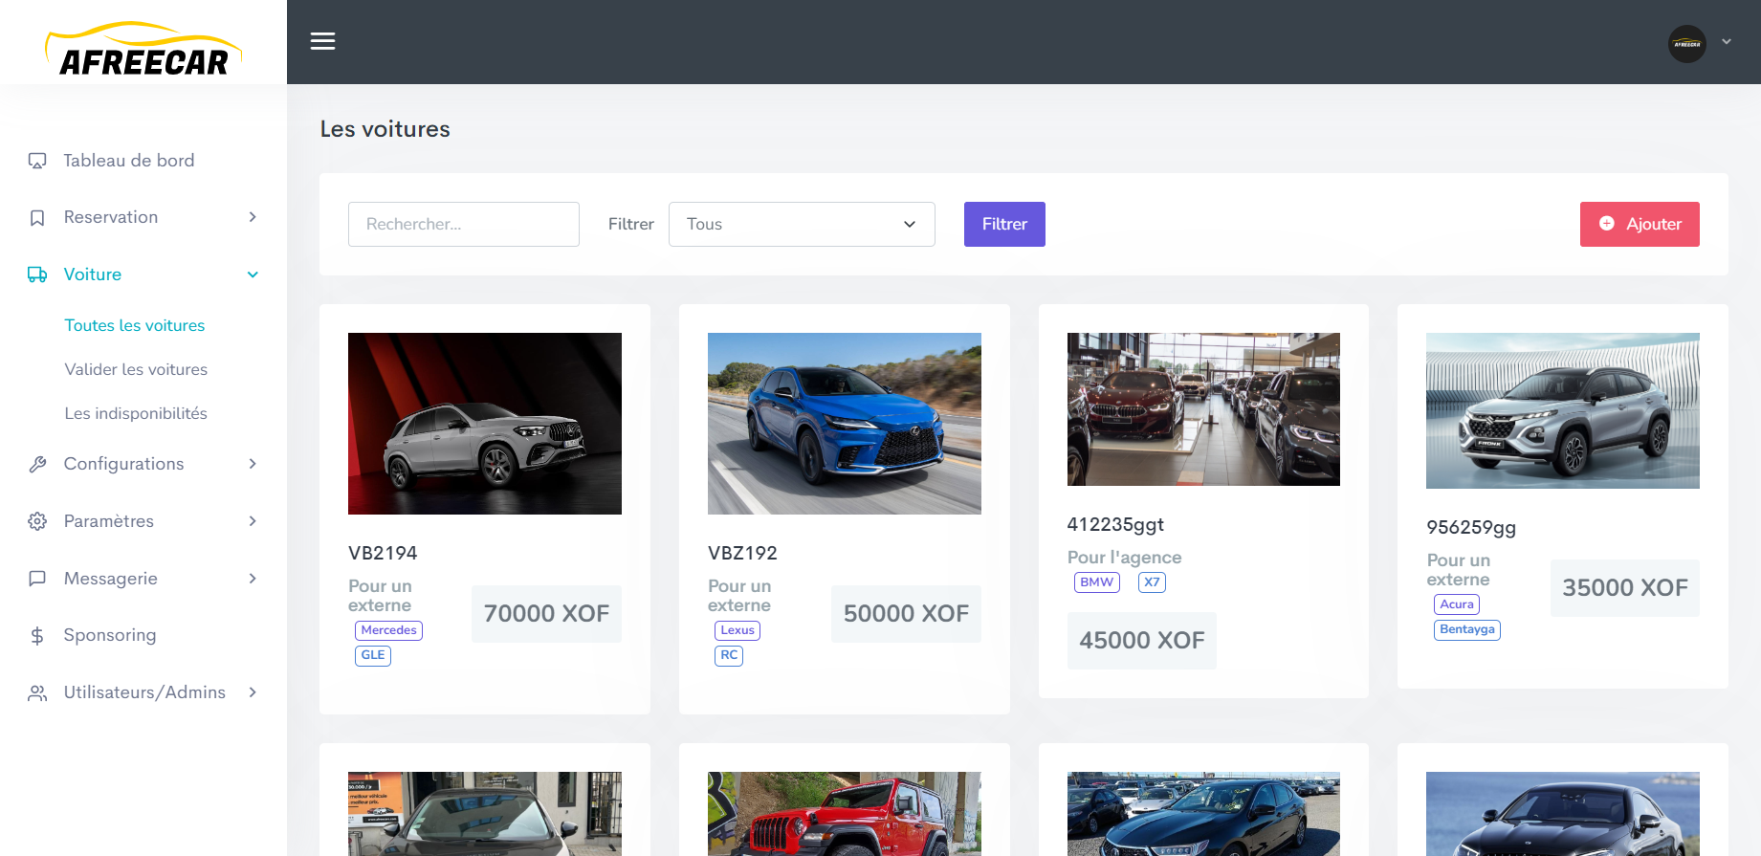Expand the chevron next to the avatar

[x=1727, y=42]
